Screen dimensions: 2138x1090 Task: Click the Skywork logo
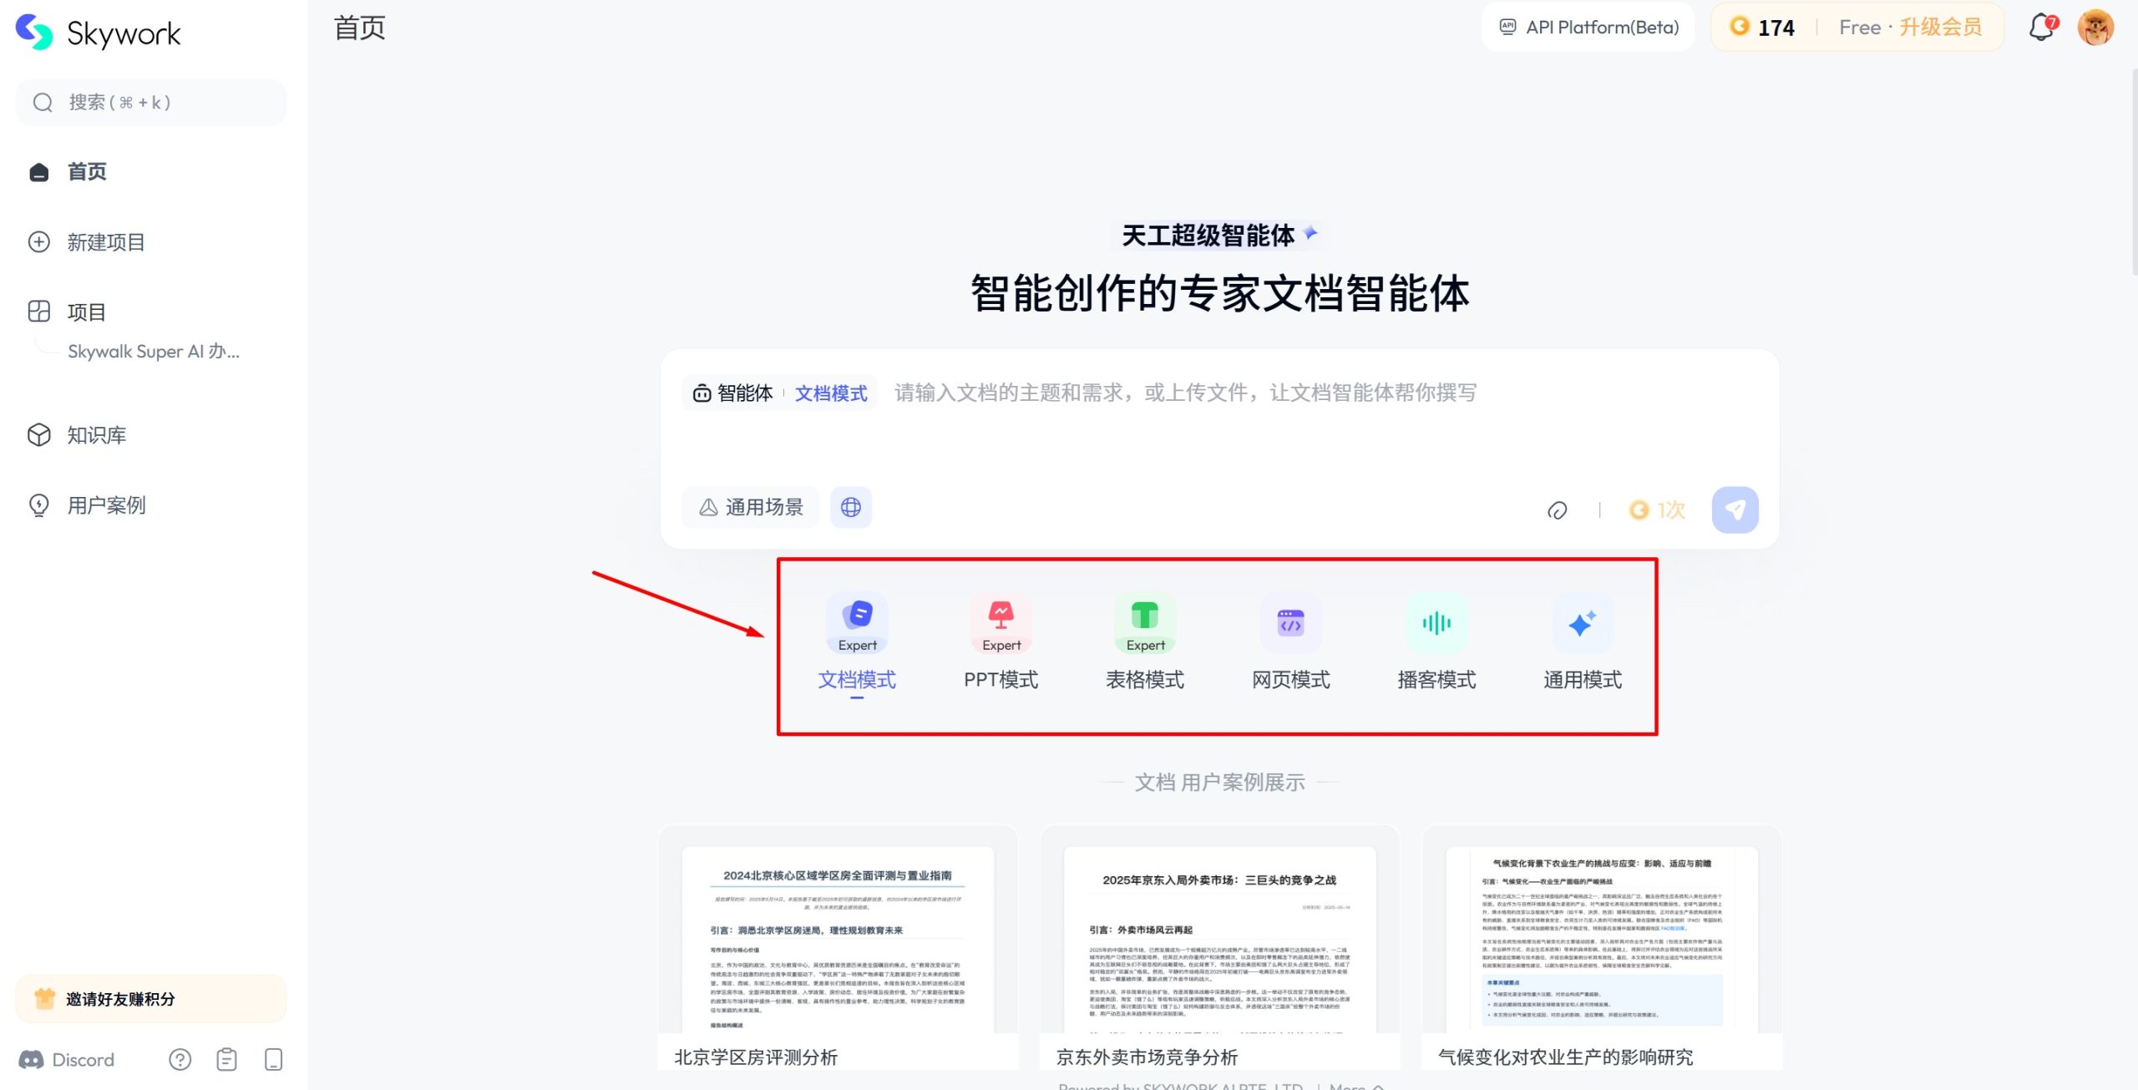[x=99, y=33]
